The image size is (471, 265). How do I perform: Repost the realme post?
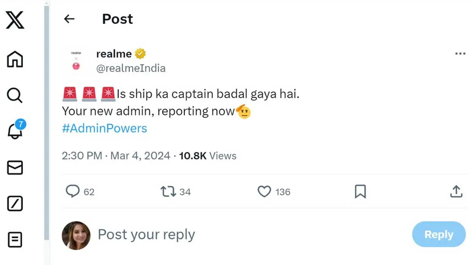168,191
